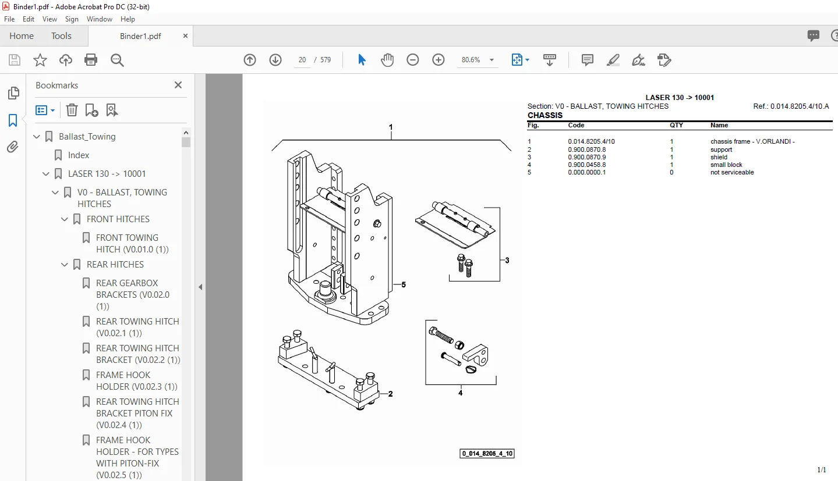Open FRAME HOOK HOLDER - FOR TYPES WITH PITON-FIX bookmark
This screenshot has height=481, width=838.
137,458
